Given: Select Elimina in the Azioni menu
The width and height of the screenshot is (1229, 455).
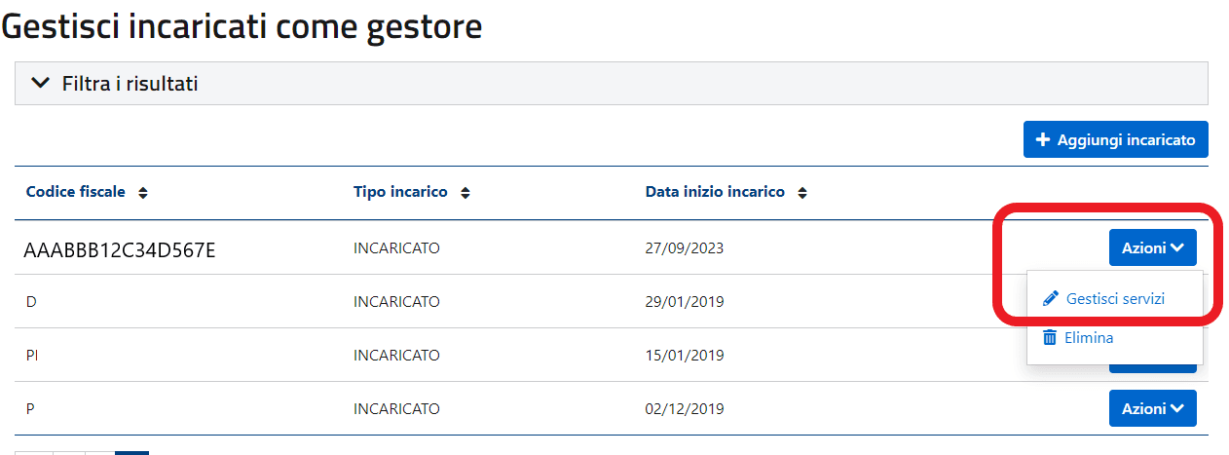Looking at the screenshot, I should coord(1089,338).
